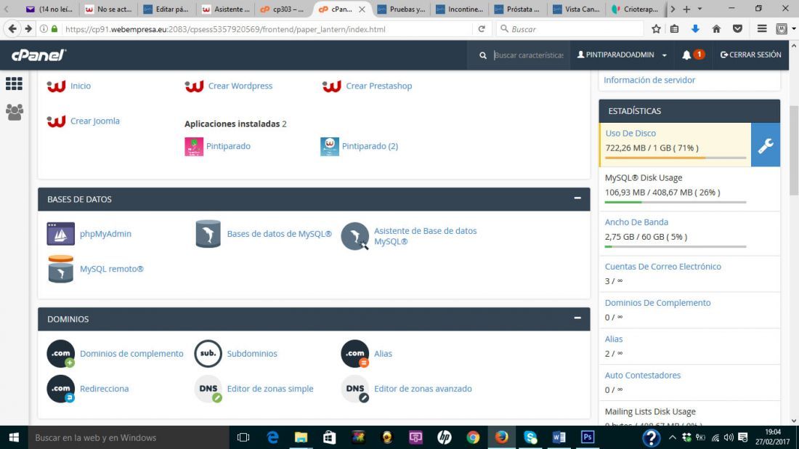799x449 pixels.
Task: Launch Chrome from the taskbar
Action: (473, 437)
